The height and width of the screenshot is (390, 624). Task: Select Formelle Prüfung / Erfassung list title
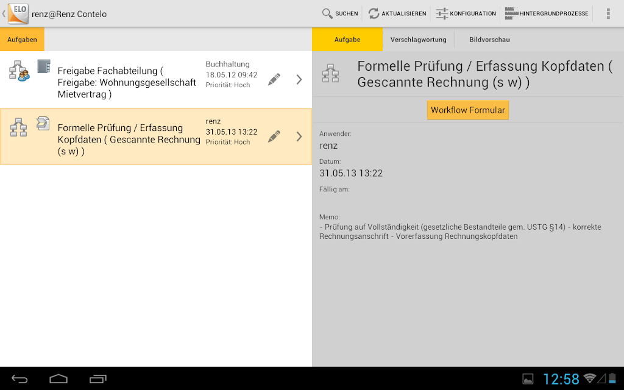point(129,140)
